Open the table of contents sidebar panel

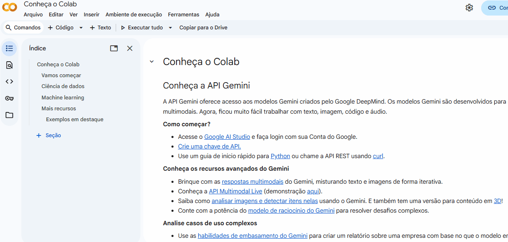pos(9,48)
